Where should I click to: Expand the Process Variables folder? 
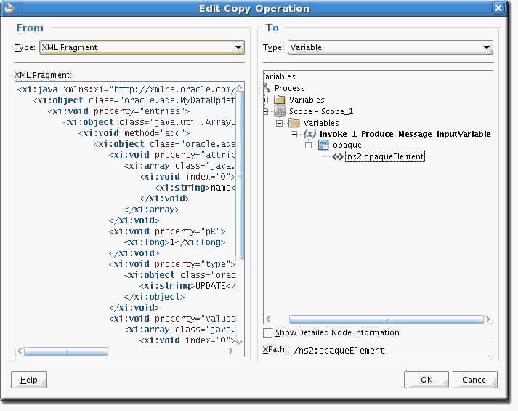click(265, 100)
